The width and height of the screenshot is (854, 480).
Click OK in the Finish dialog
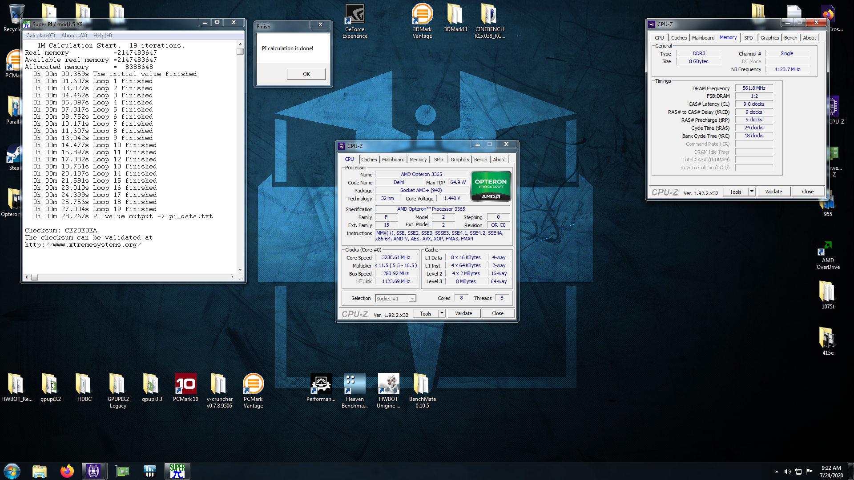click(x=306, y=74)
